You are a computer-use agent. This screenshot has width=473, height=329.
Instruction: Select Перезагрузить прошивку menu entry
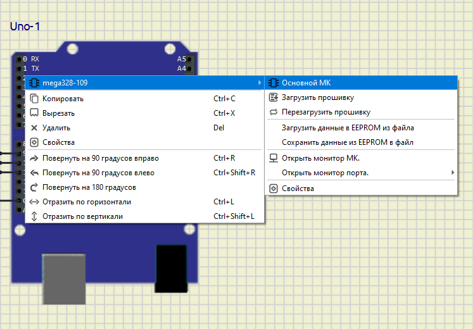tap(325, 112)
